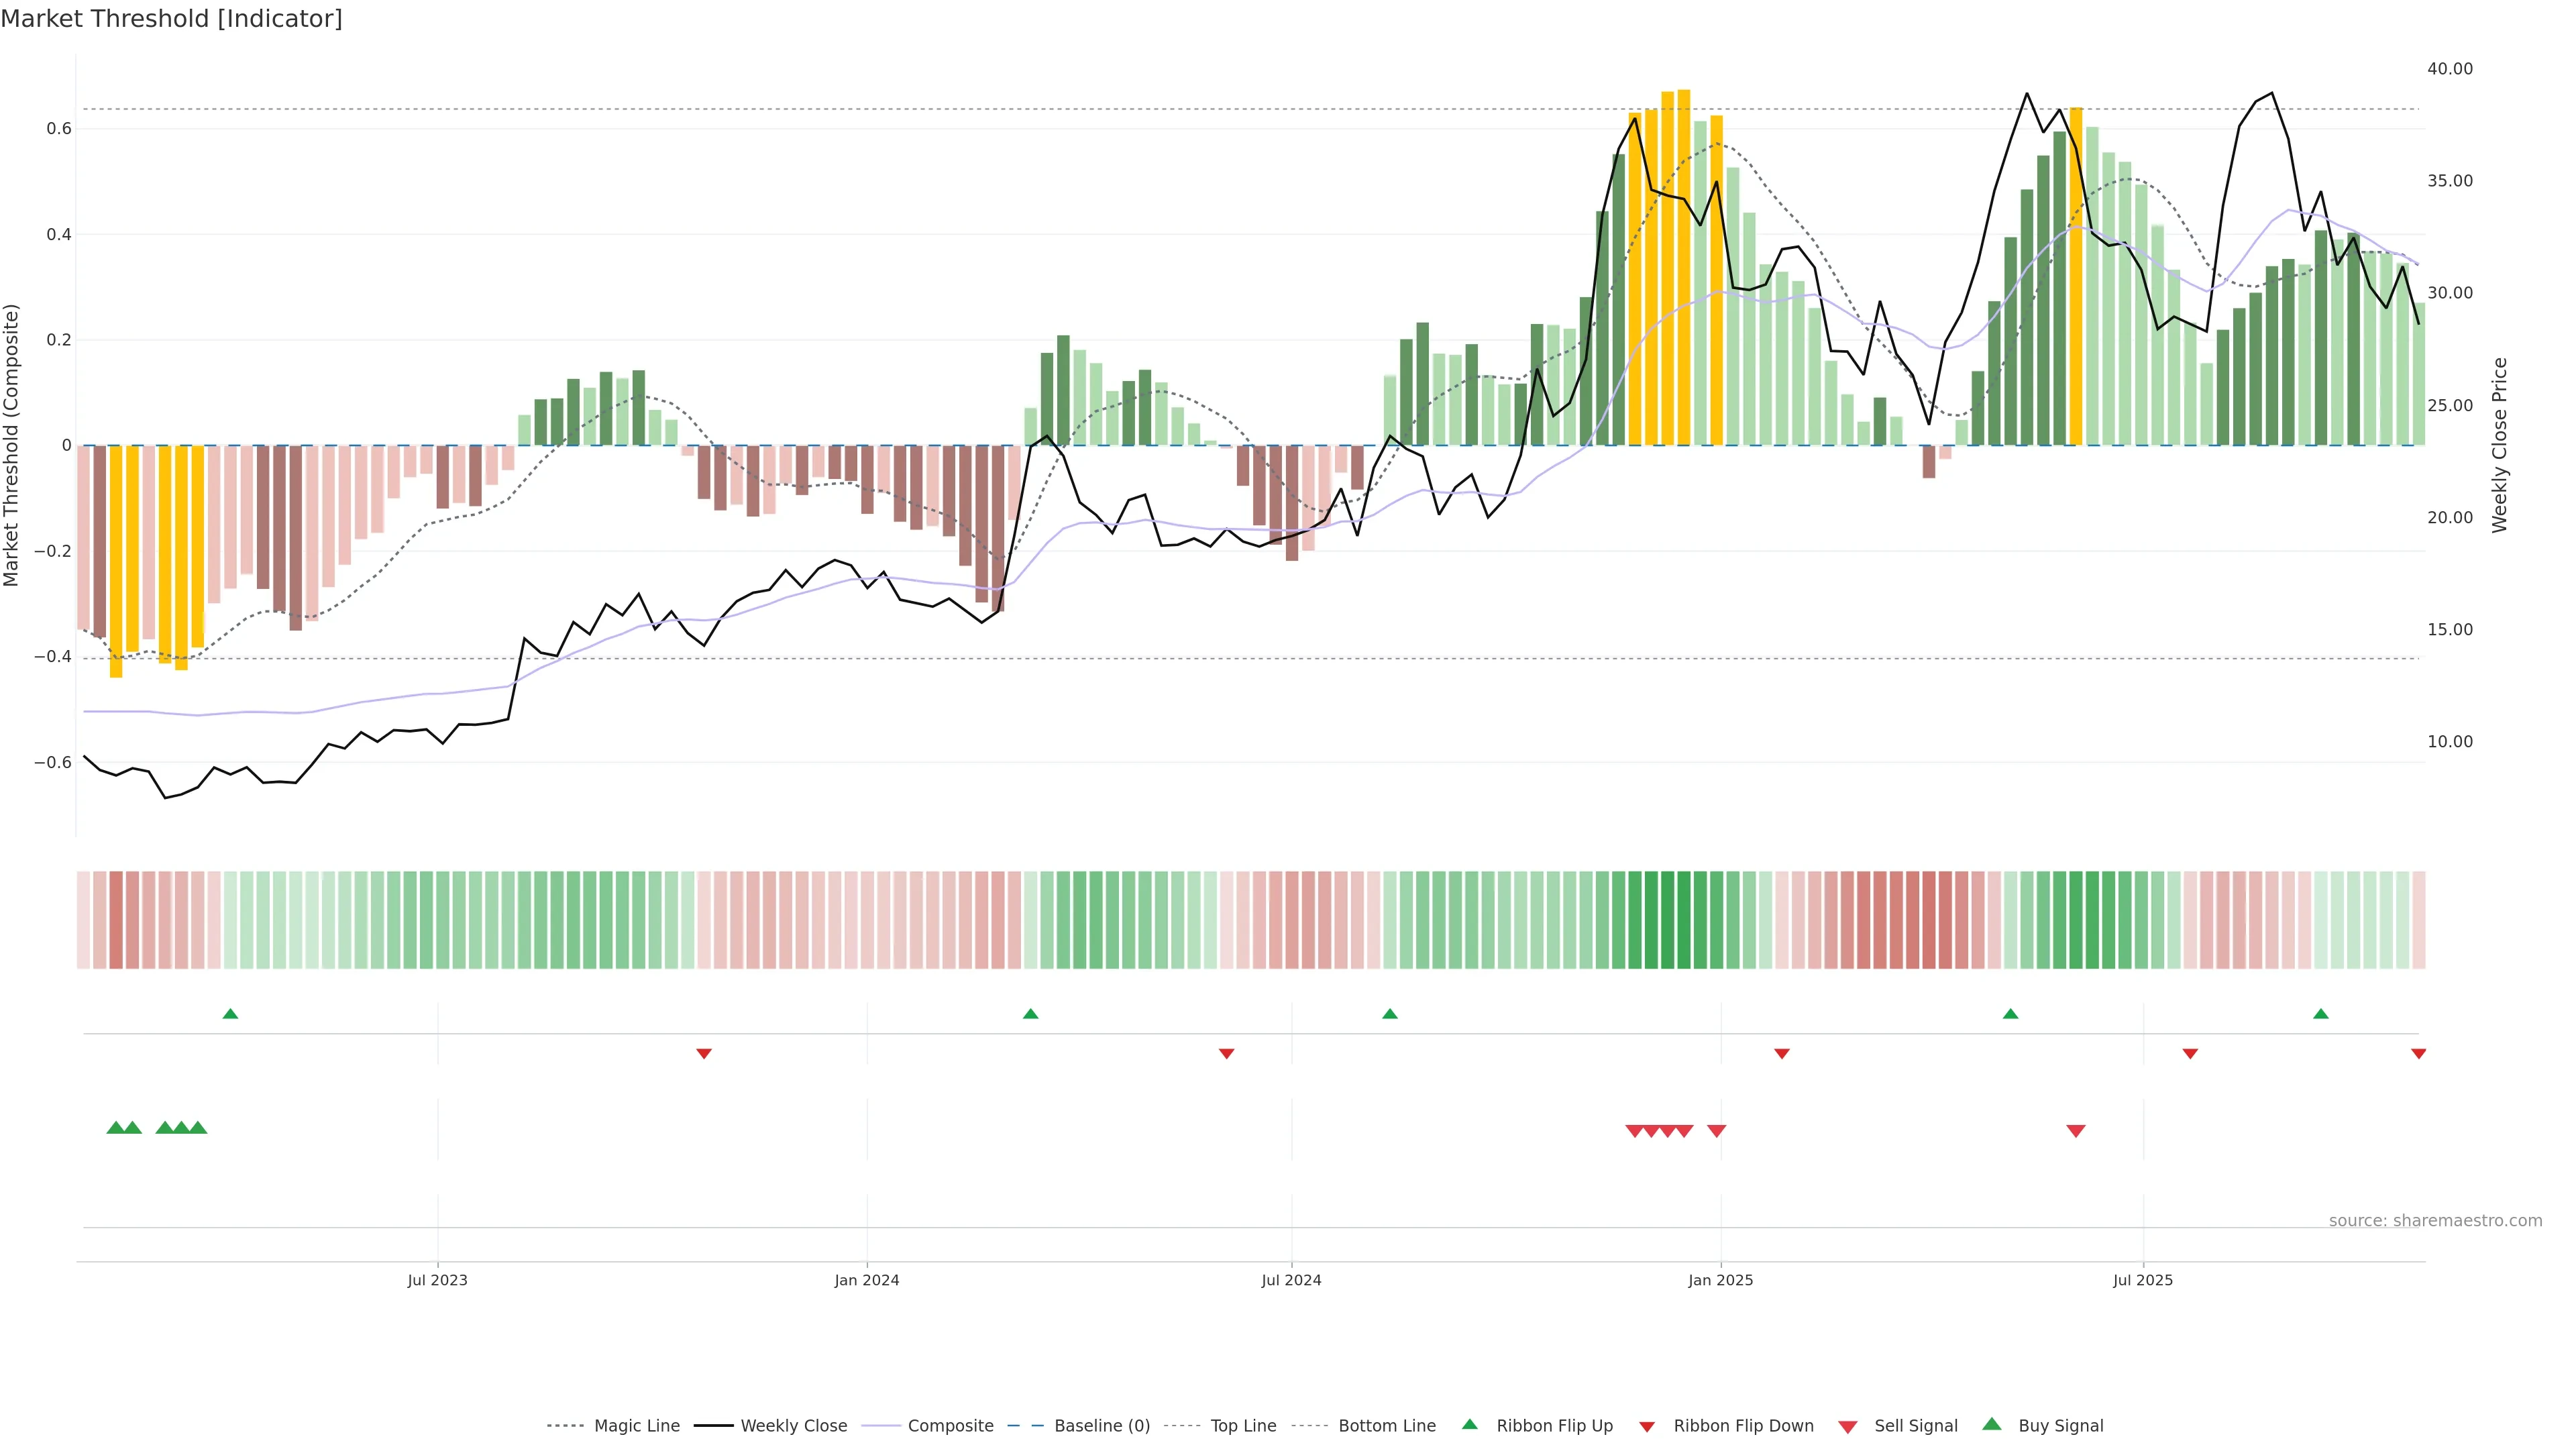Click the Market Threshold [Indicator] title
This screenshot has height=1449, width=2576.
(x=171, y=19)
